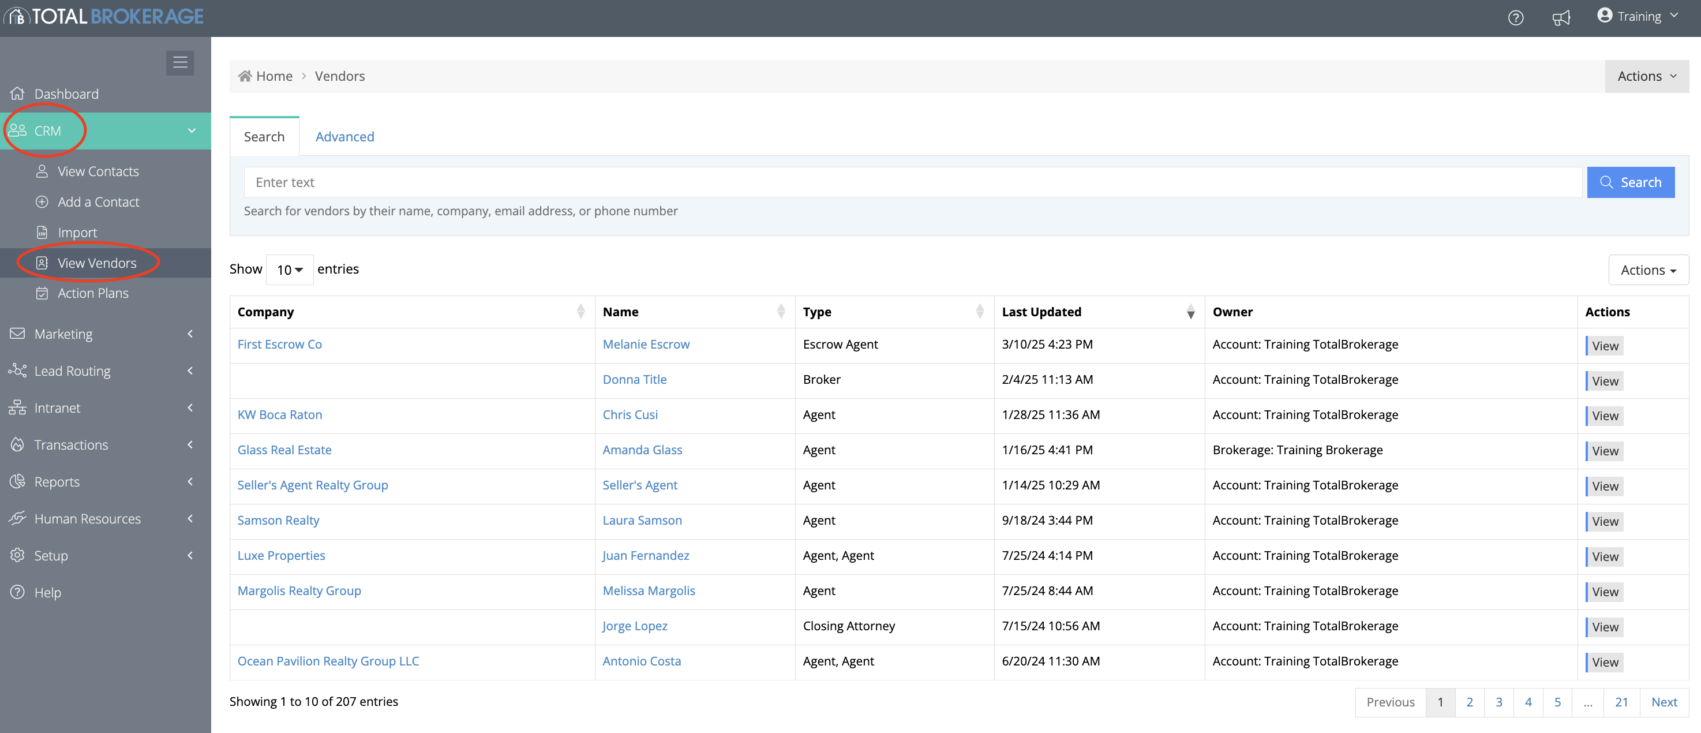Image resolution: width=1701 pixels, height=733 pixels.
Task: Click the help question mark icon in header
Action: click(x=1515, y=18)
